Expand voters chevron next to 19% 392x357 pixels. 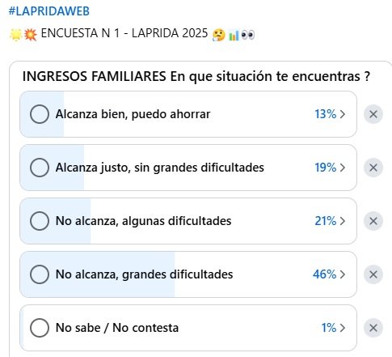click(x=343, y=168)
